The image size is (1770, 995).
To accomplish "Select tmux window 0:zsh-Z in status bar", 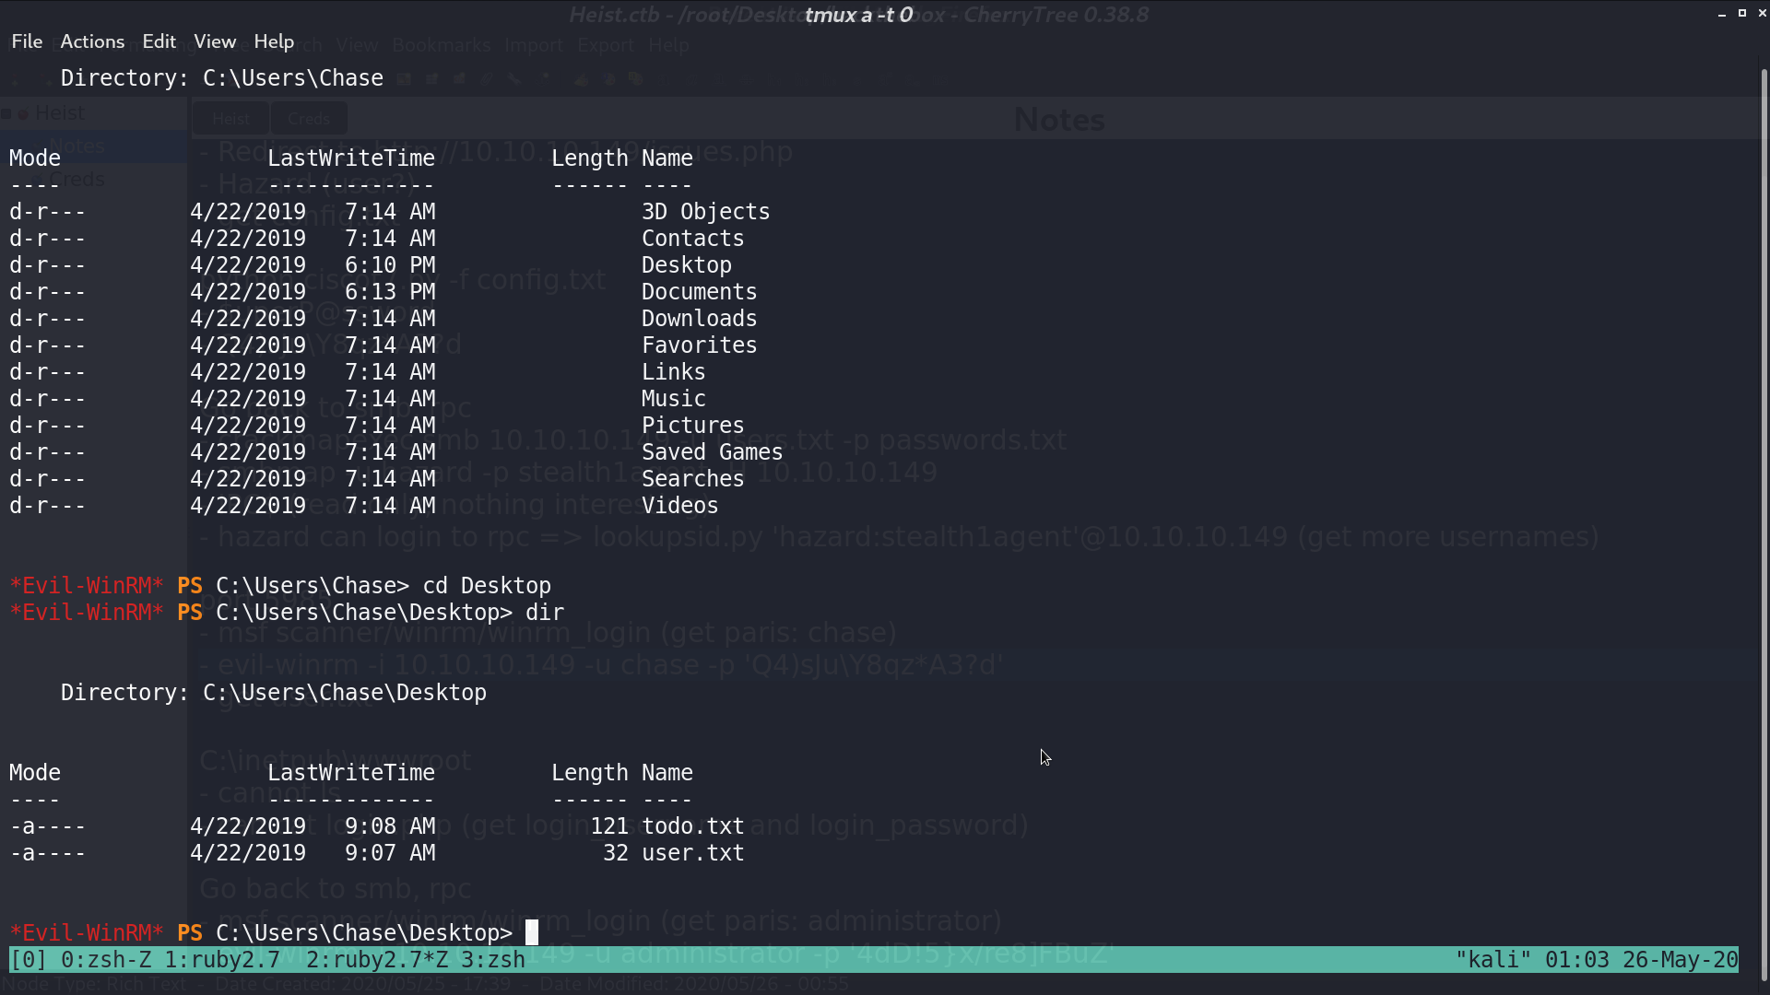I will (106, 960).
